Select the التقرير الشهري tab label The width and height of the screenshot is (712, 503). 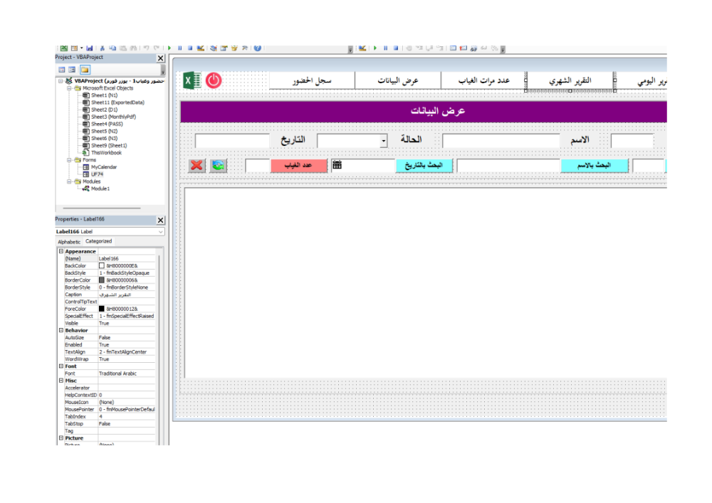[x=570, y=80]
